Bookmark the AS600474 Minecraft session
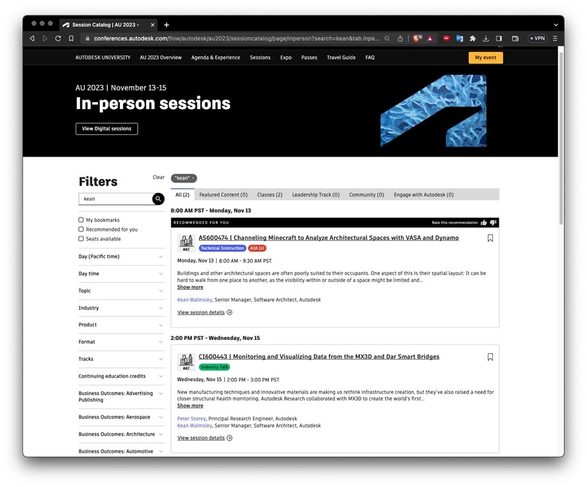587x487 pixels. [x=490, y=238]
